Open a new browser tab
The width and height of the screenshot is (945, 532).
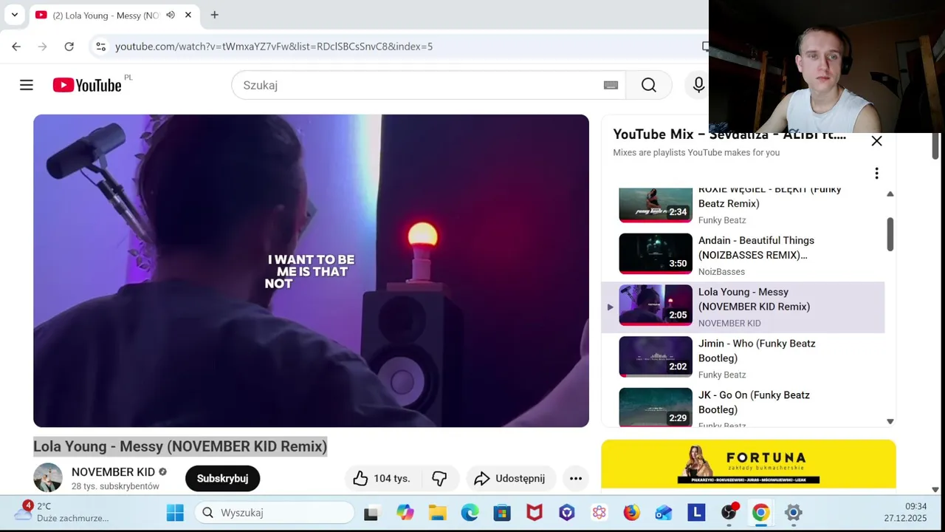[214, 15]
